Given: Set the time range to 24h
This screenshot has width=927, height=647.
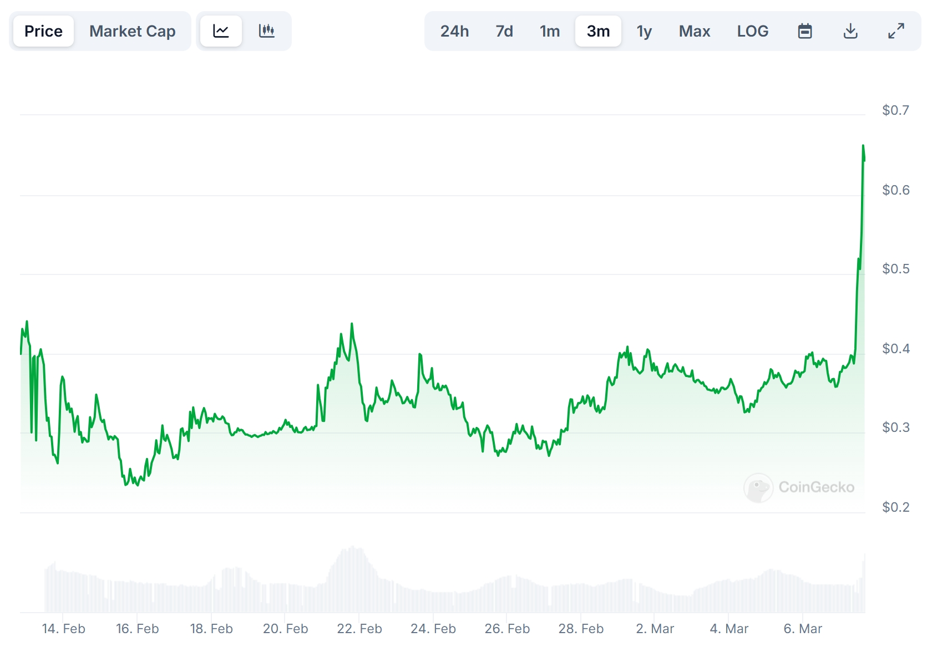Looking at the screenshot, I should [x=454, y=31].
